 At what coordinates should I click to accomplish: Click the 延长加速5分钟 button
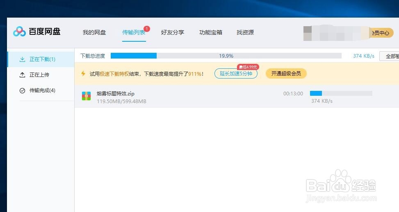coord(236,74)
